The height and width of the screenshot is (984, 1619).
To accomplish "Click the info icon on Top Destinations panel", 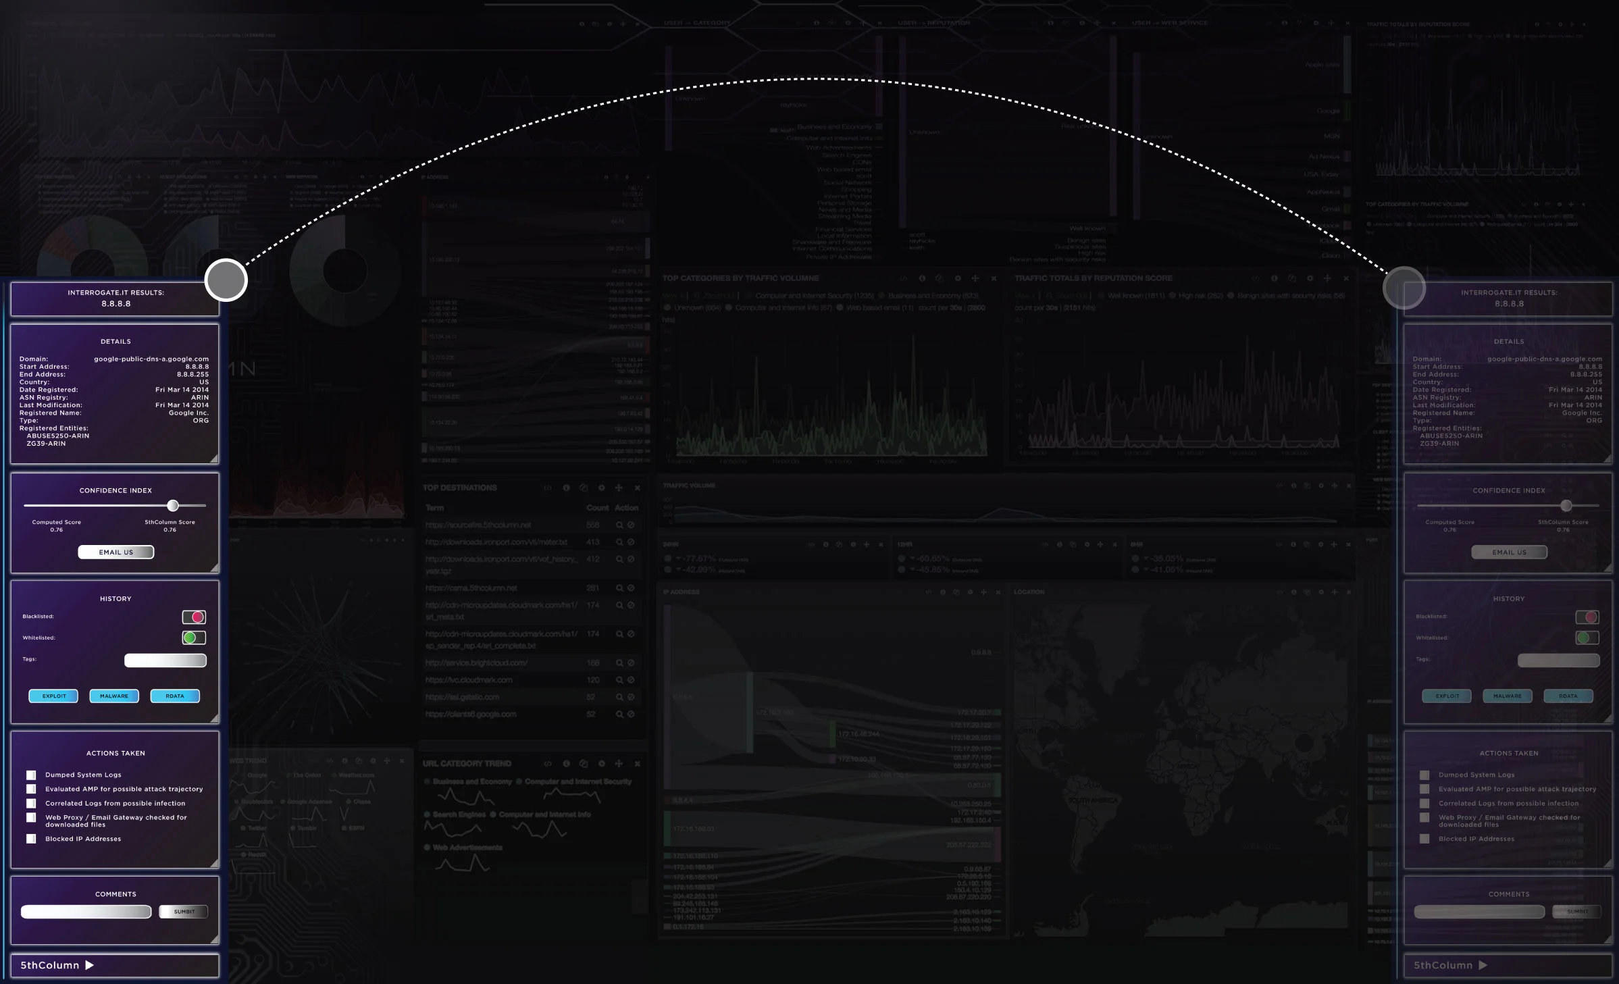I will click(x=566, y=488).
